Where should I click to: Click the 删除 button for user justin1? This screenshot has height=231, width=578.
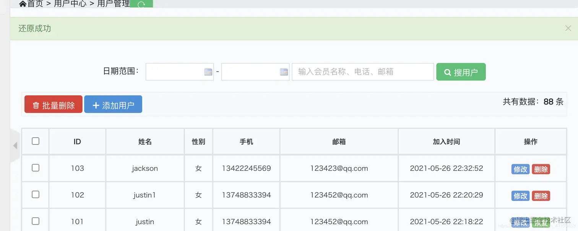541,196
